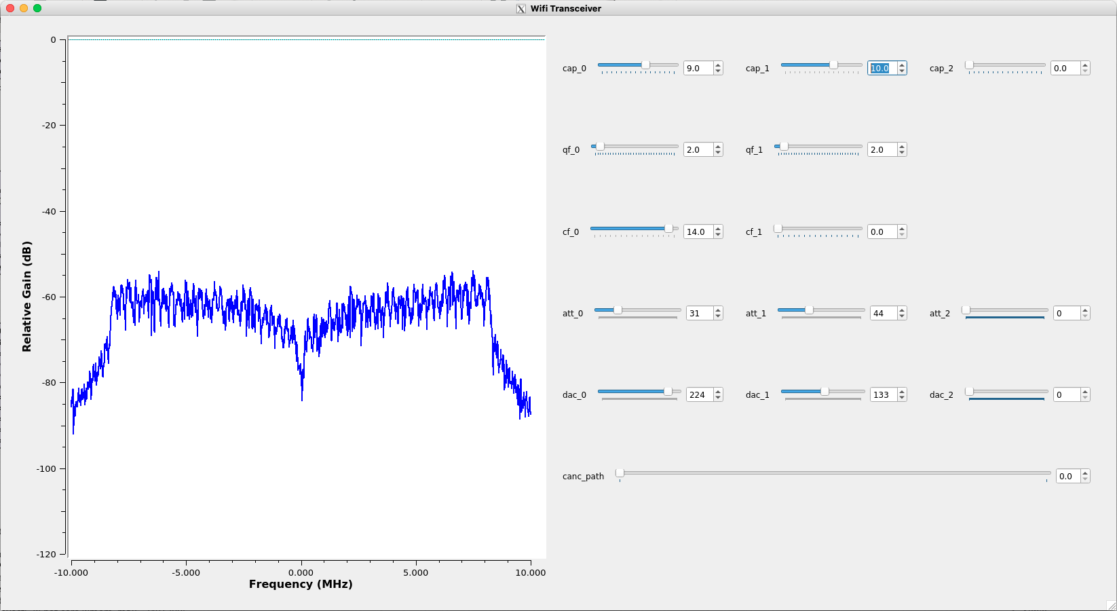Image resolution: width=1117 pixels, height=611 pixels.
Task: Click the cap_1 value input field
Action: [881, 69]
